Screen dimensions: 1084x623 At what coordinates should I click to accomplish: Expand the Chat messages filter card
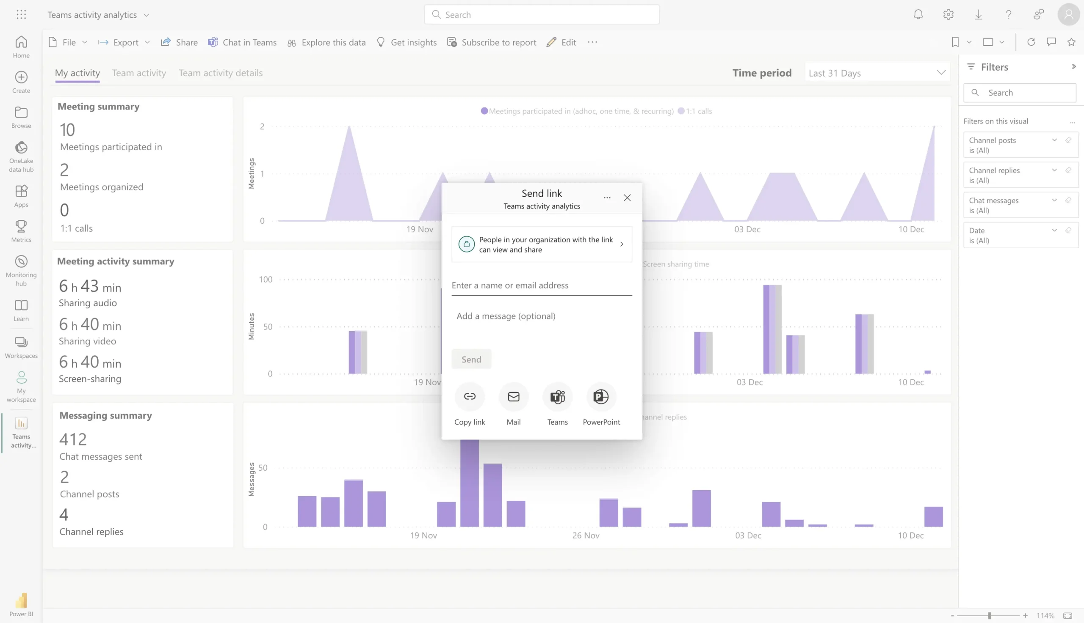coord(1054,200)
